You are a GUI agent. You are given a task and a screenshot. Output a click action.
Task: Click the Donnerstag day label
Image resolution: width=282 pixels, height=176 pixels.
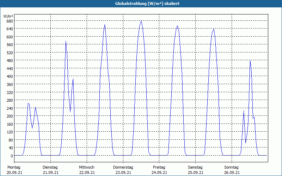tap(123, 168)
